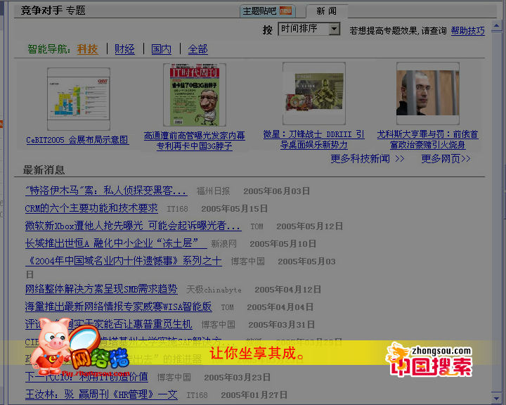This screenshot has height=405, width=506.
Task: Click the scrollbar down arrow
Action: click(x=497, y=397)
